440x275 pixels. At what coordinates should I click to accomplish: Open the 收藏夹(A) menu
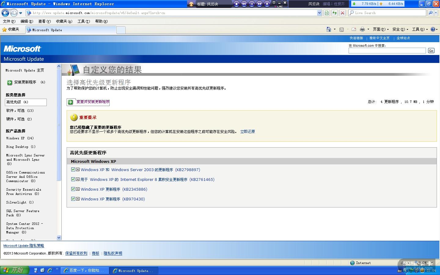64,21
